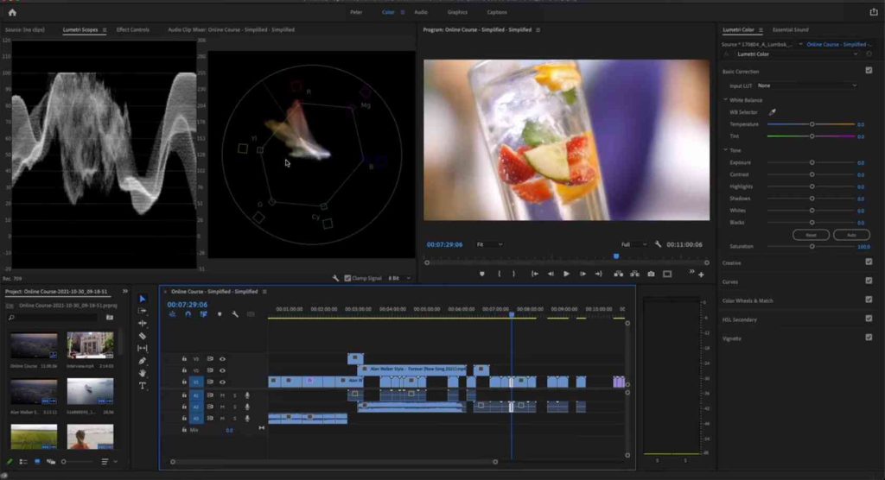Mute audio track A1
Viewport: 885px width, 480px height.
point(222,395)
